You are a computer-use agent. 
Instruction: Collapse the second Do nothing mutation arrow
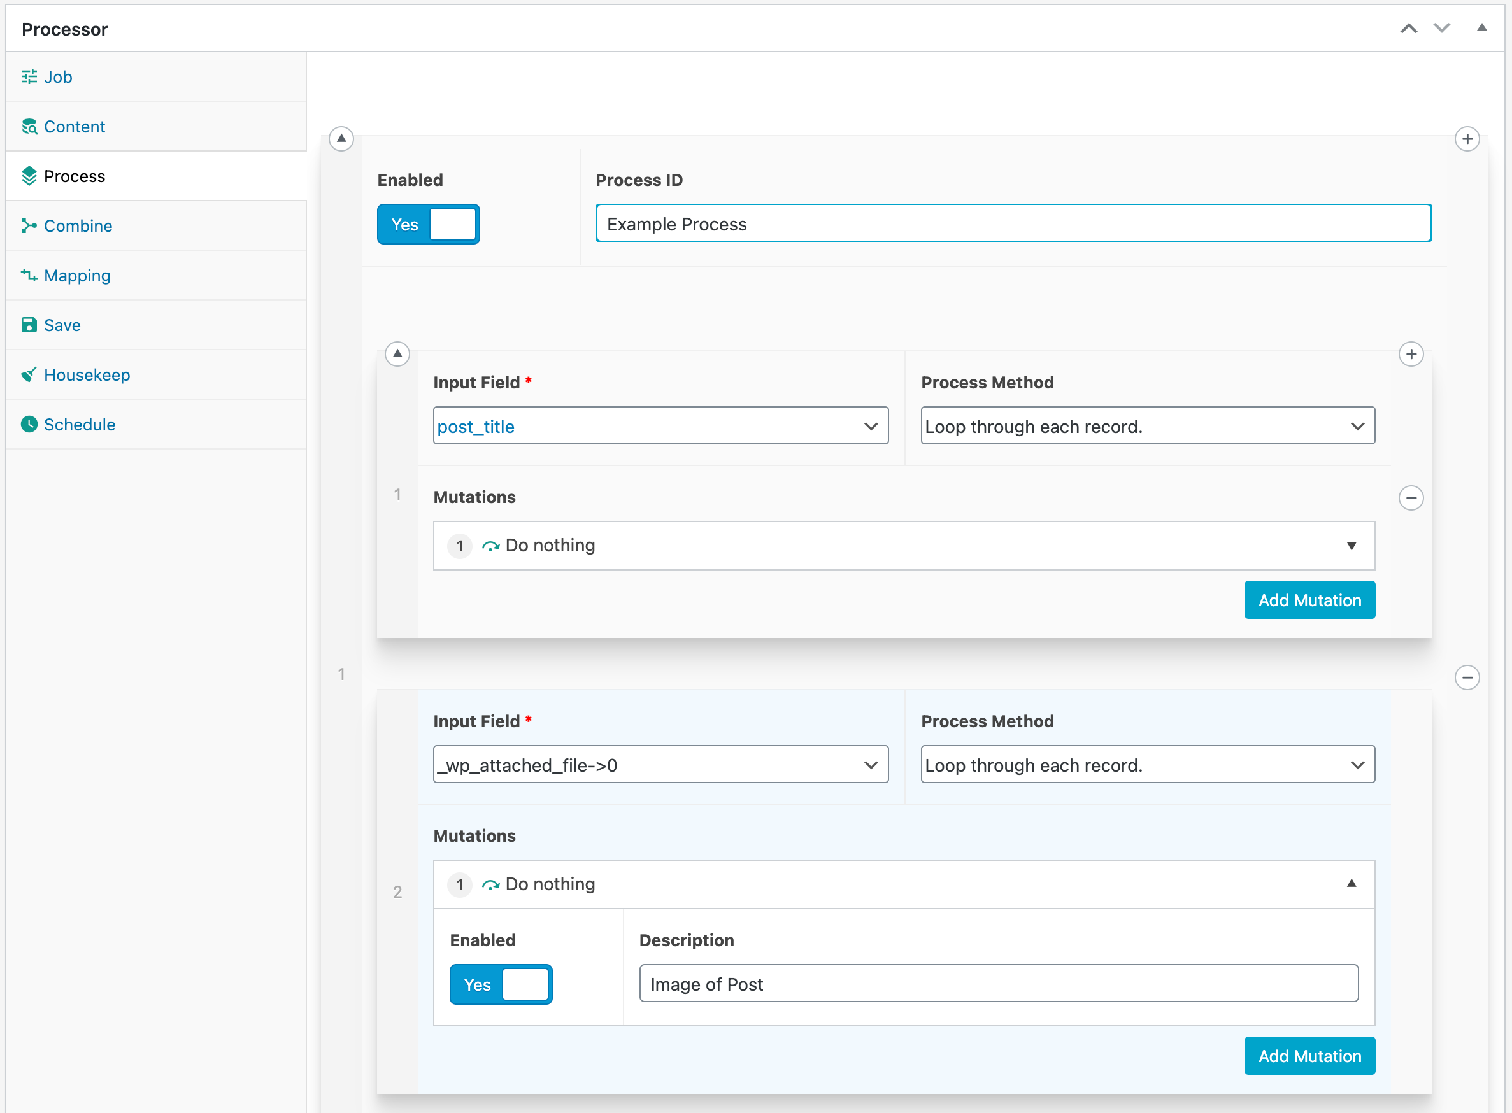click(x=1351, y=883)
